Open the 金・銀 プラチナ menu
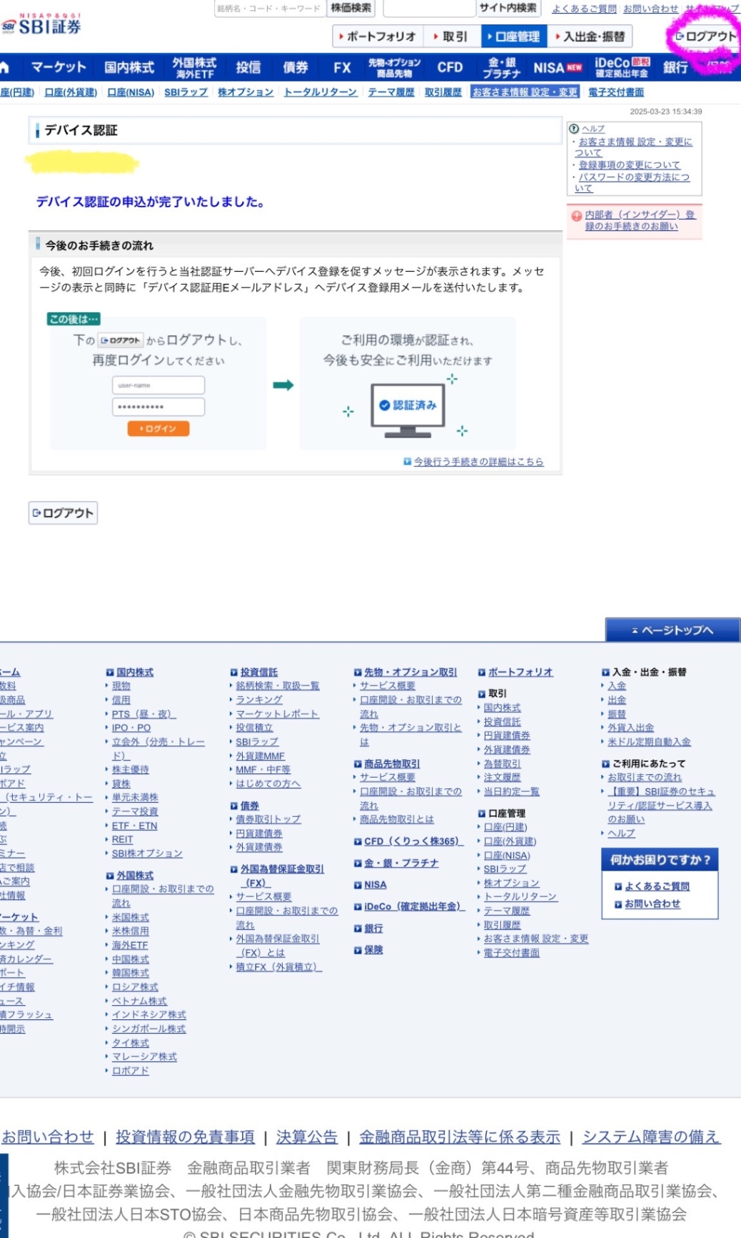Viewport: 741px width, 1238px height. pyautogui.click(x=502, y=68)
